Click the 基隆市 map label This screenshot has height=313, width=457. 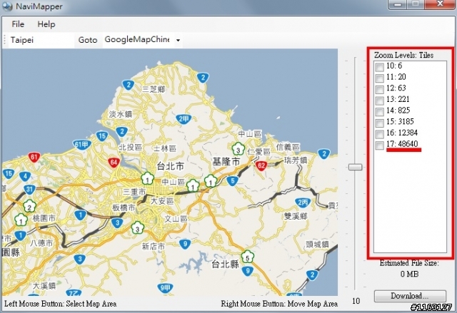[226, 161]
